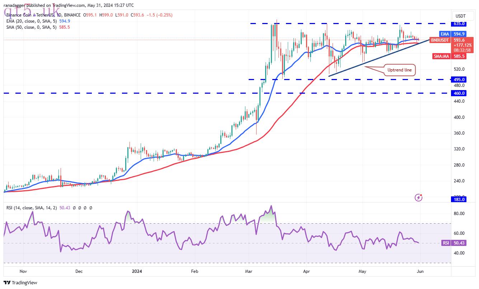
Task: Click the SMA:MA 585.5 axis tag
Action: point(449,56)
